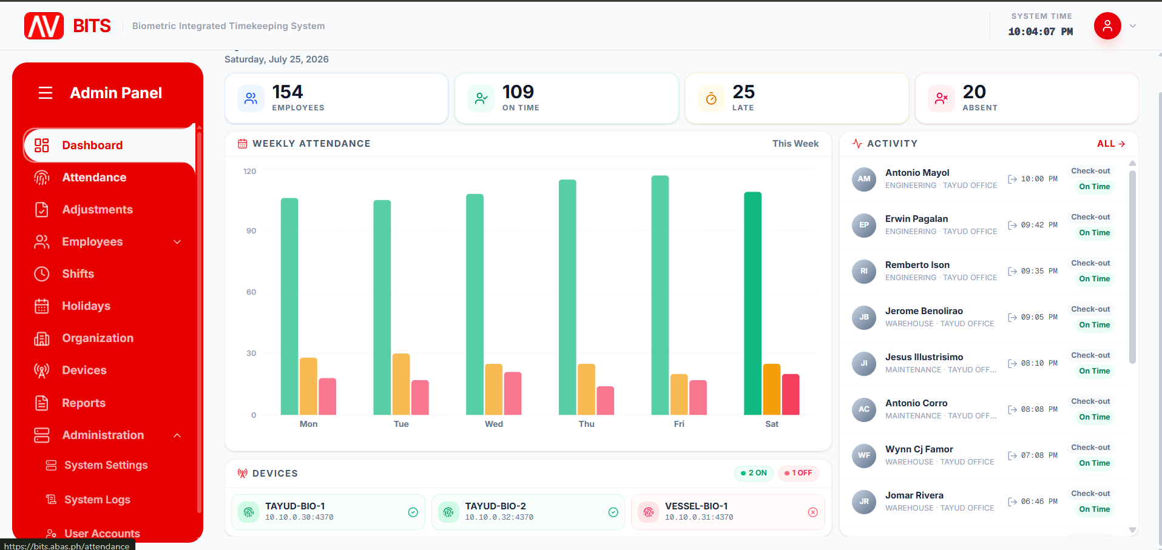Open the user profile avatar icon

point(1107,25)
